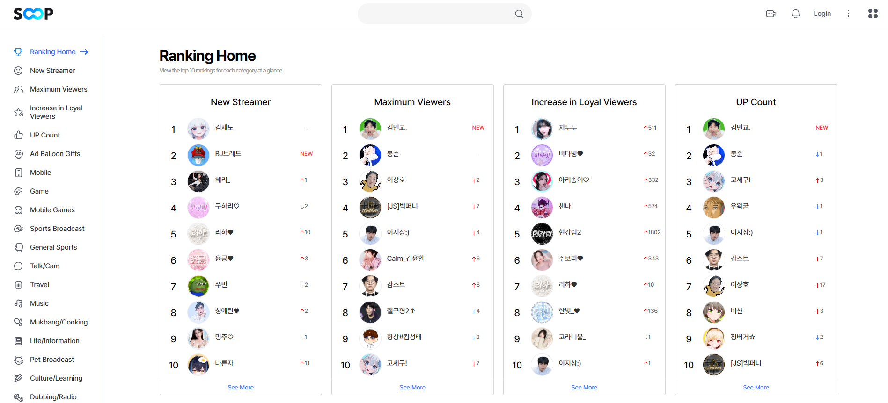Click the UP Count thumbs-up icon
888x403 pixels.
[x=18, y=135]
